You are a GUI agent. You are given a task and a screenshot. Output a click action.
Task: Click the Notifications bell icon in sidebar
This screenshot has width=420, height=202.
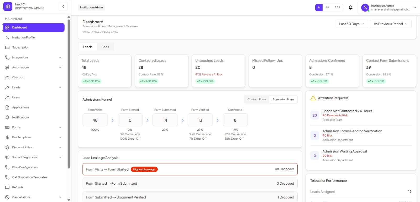tap(7, 117)
